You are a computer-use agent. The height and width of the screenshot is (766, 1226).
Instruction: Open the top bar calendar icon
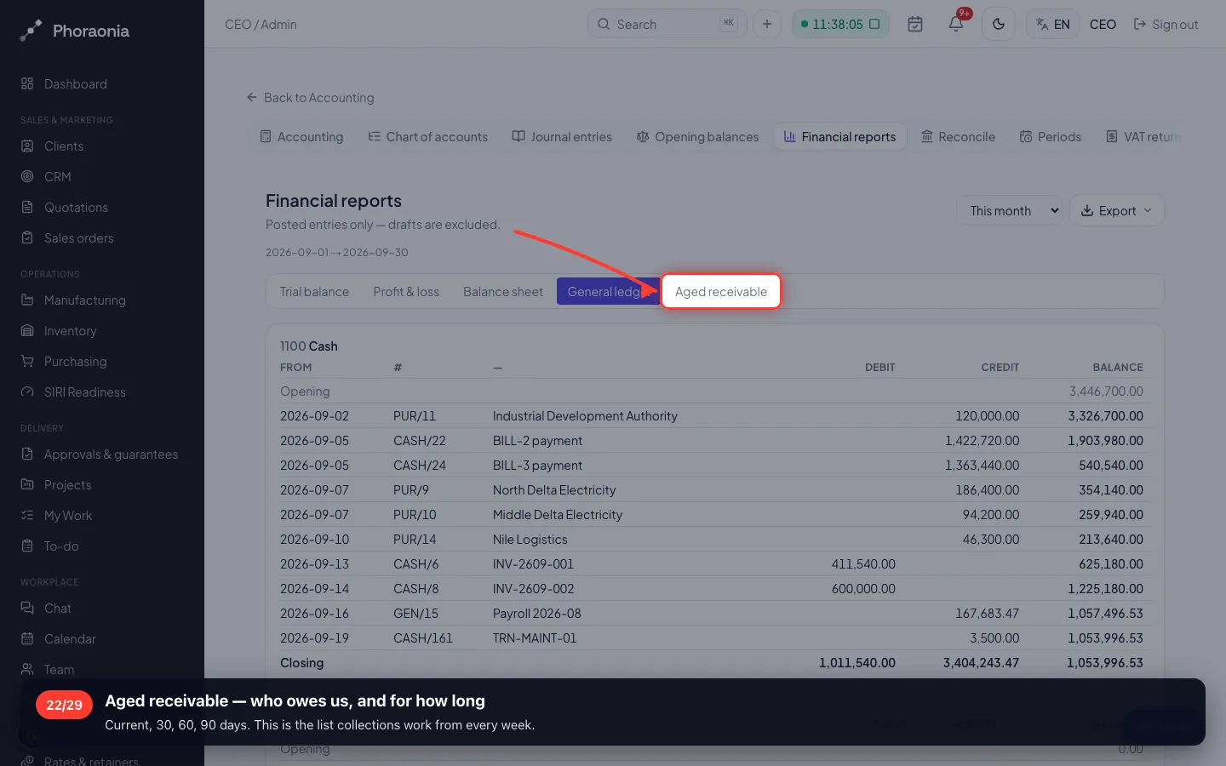click(915, 24)
